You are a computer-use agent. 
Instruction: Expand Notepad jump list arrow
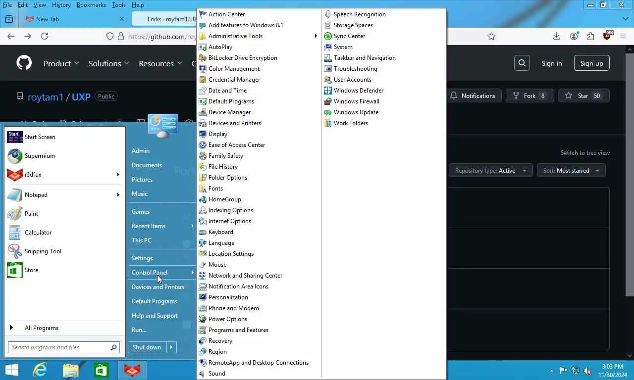point(118,195)
